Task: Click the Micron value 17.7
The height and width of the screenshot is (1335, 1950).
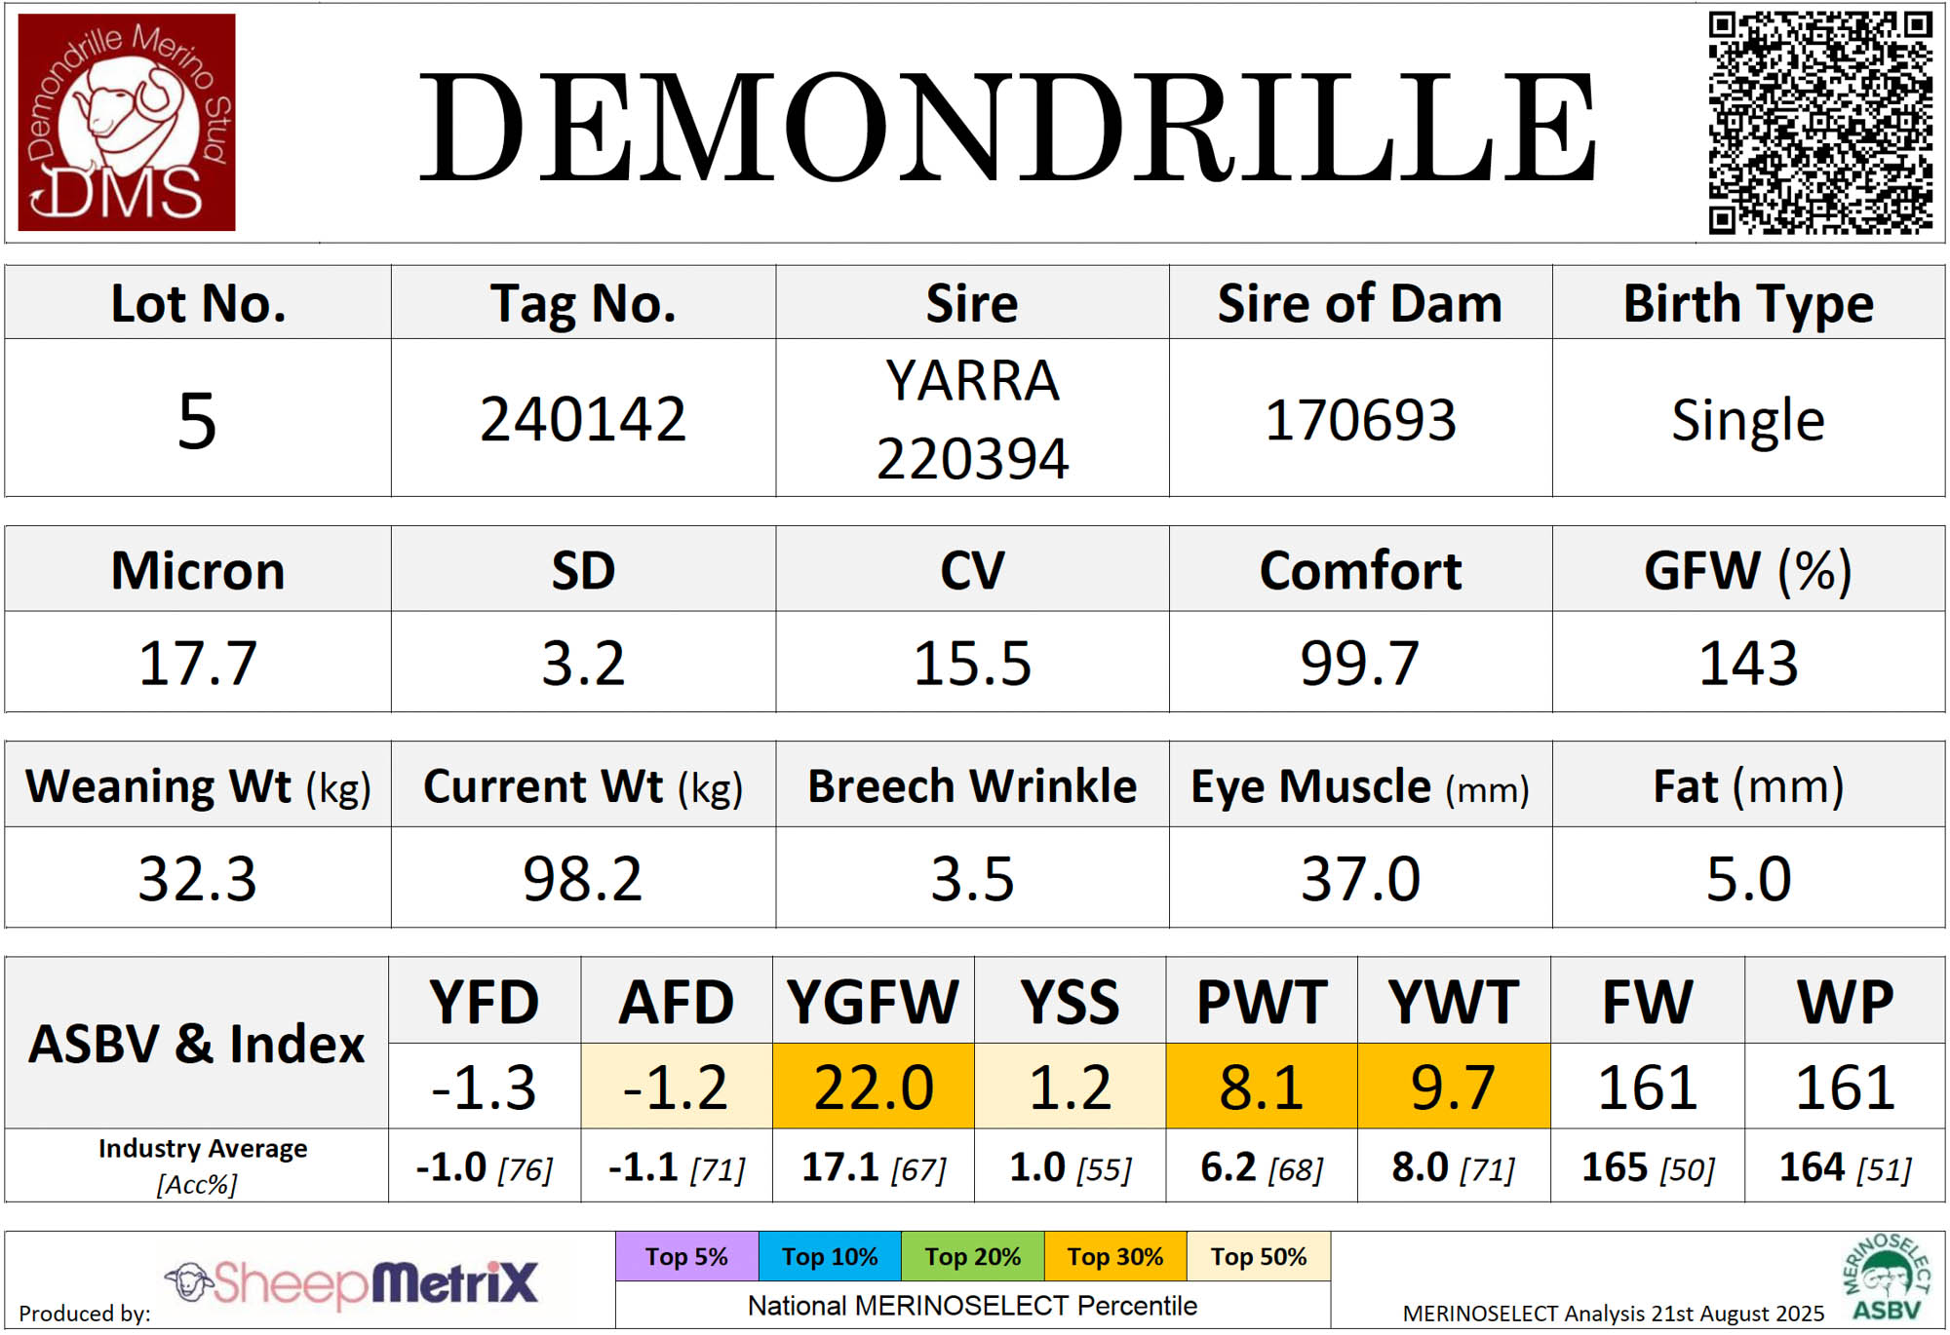Action: point(198,663)
